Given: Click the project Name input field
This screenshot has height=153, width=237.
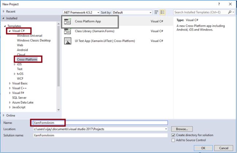Looking at the screenshot, I should click(x=100, y=123).
